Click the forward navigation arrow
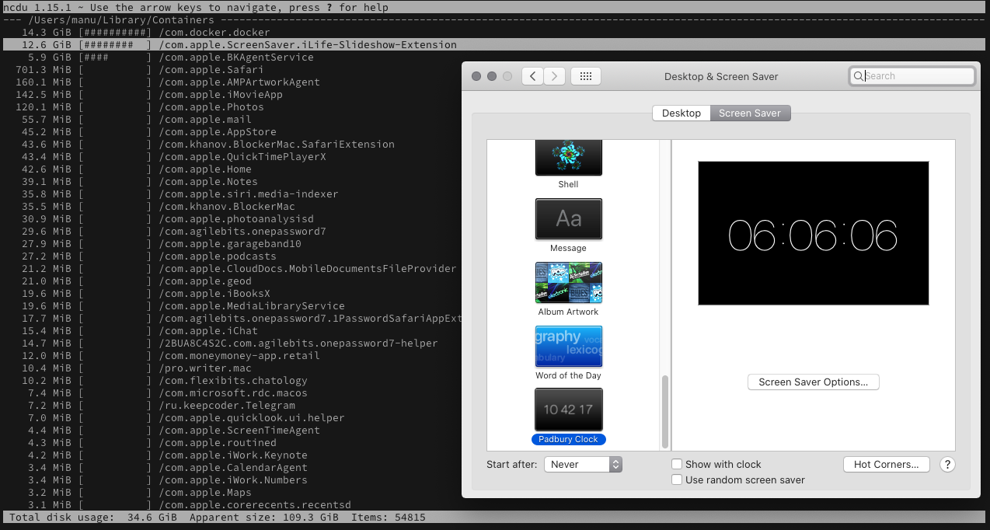The width and height of the screenshot is (990, 530). click(x=554, y=76)
